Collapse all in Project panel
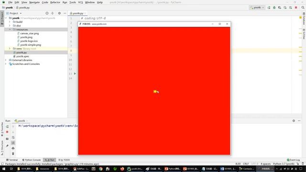The height and width of the screenshot is (172, 306). coord(52,13)
